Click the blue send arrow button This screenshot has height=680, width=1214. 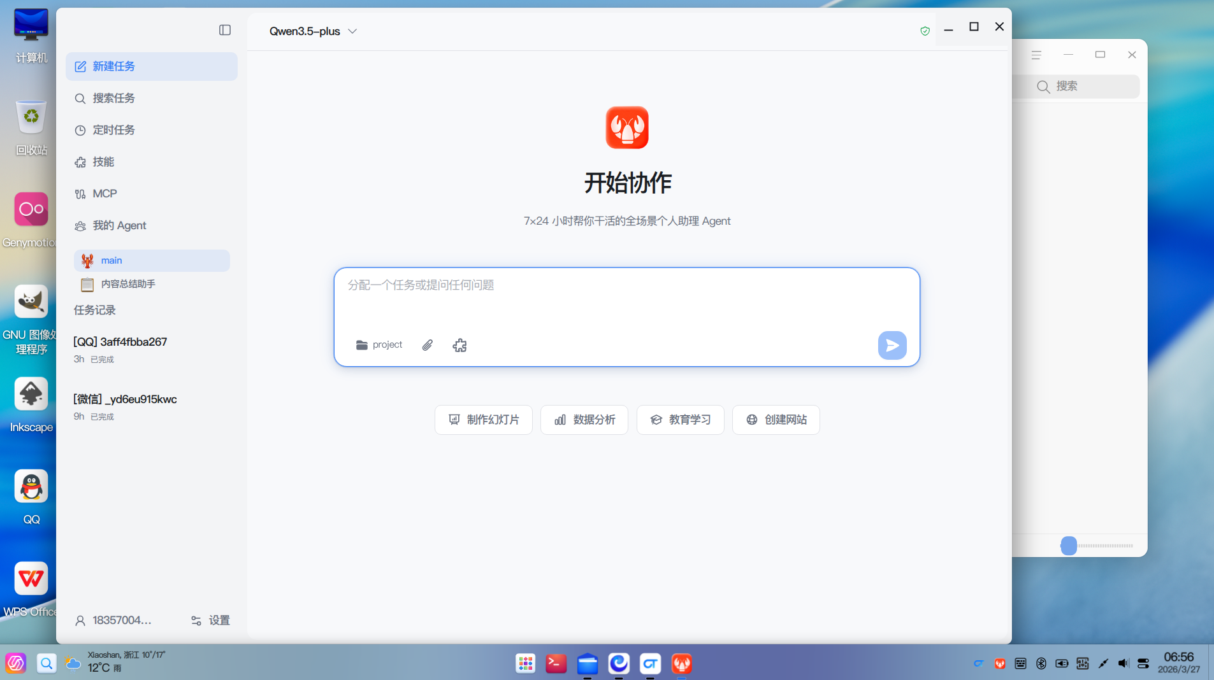(x=892, y=344)
